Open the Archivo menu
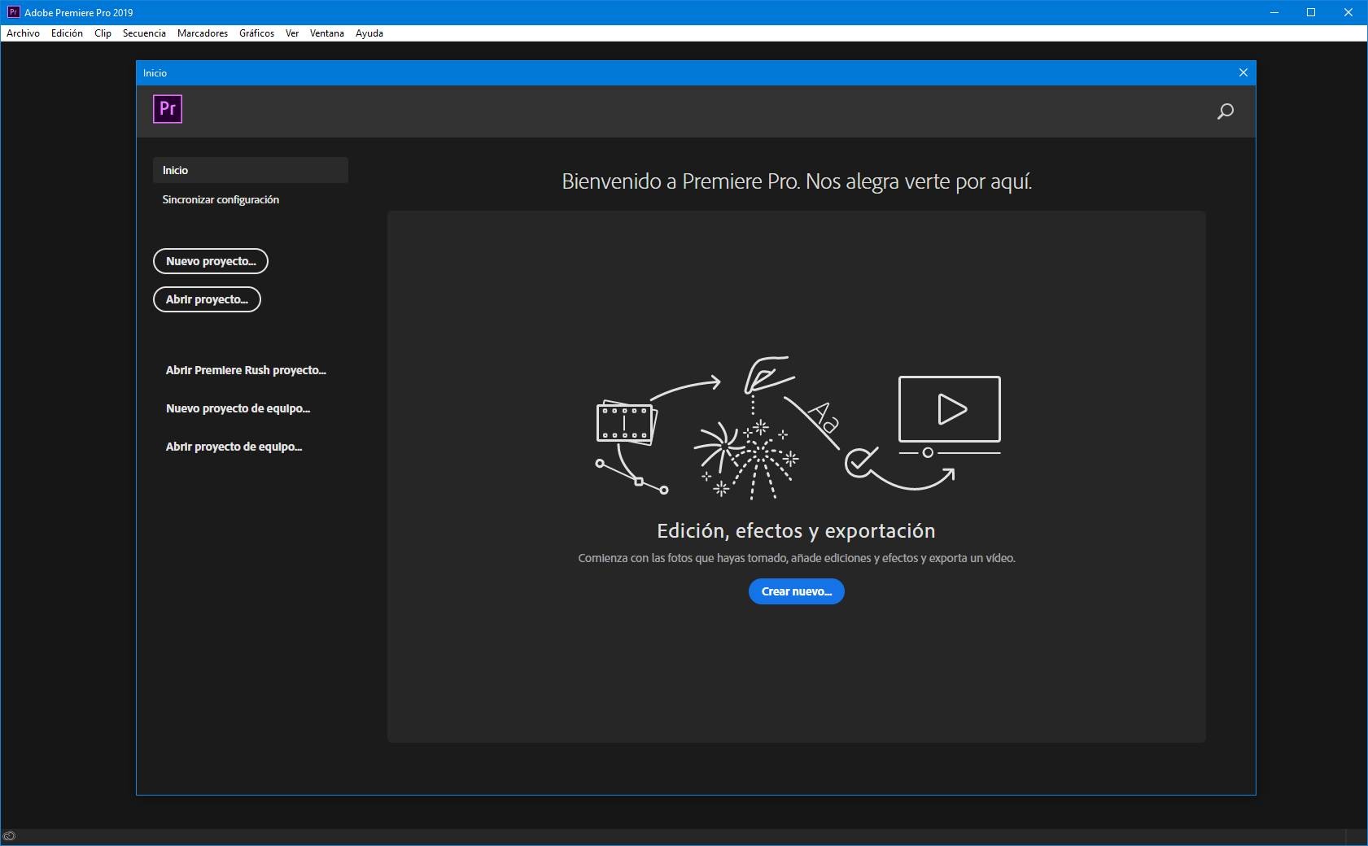The height and width of the screenshot is (846, 1368). pos(23,33)
